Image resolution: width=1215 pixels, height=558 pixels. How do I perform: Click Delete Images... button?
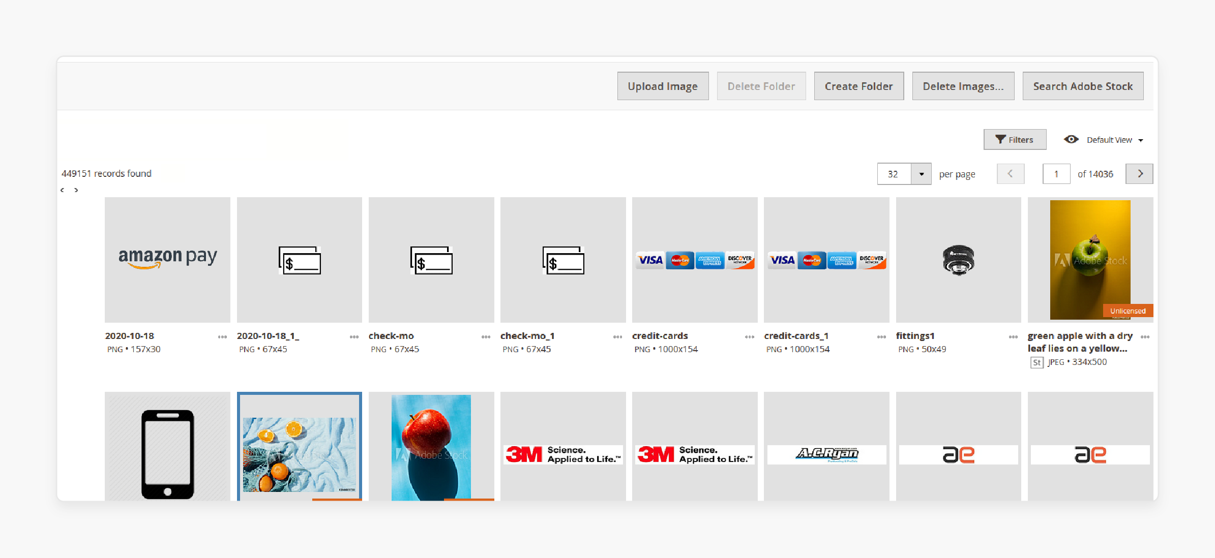click(x=963, y=86)
